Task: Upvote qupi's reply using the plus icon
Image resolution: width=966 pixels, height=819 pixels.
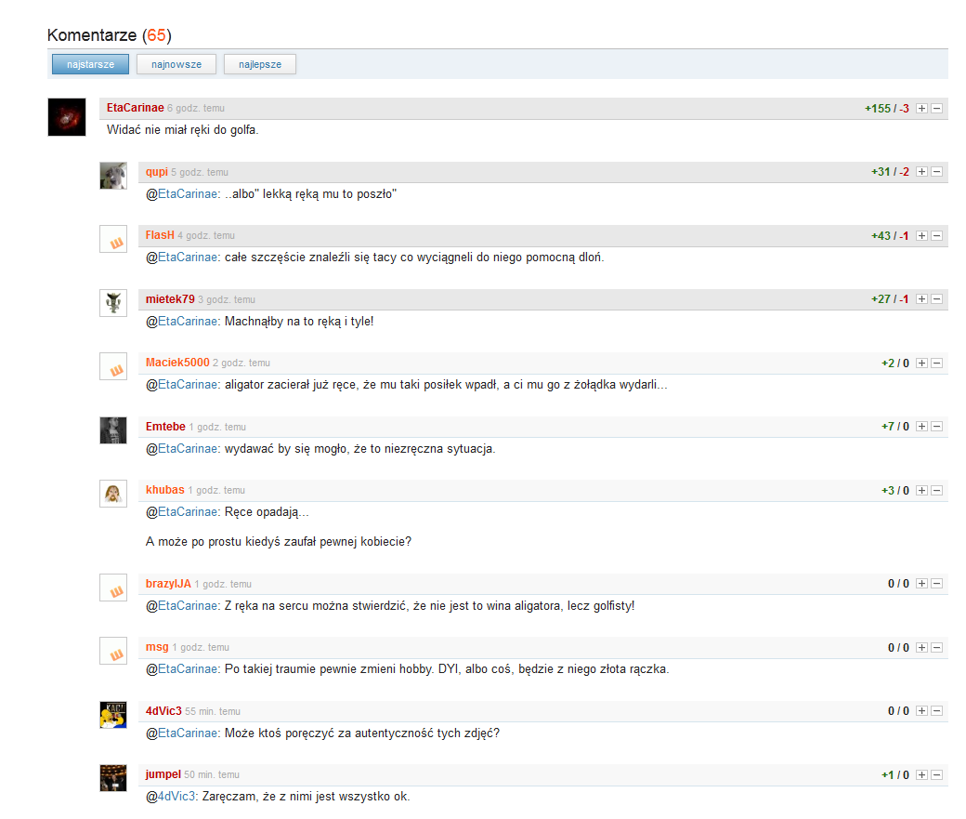Action: pyautogui.click(x=920, y=172)
